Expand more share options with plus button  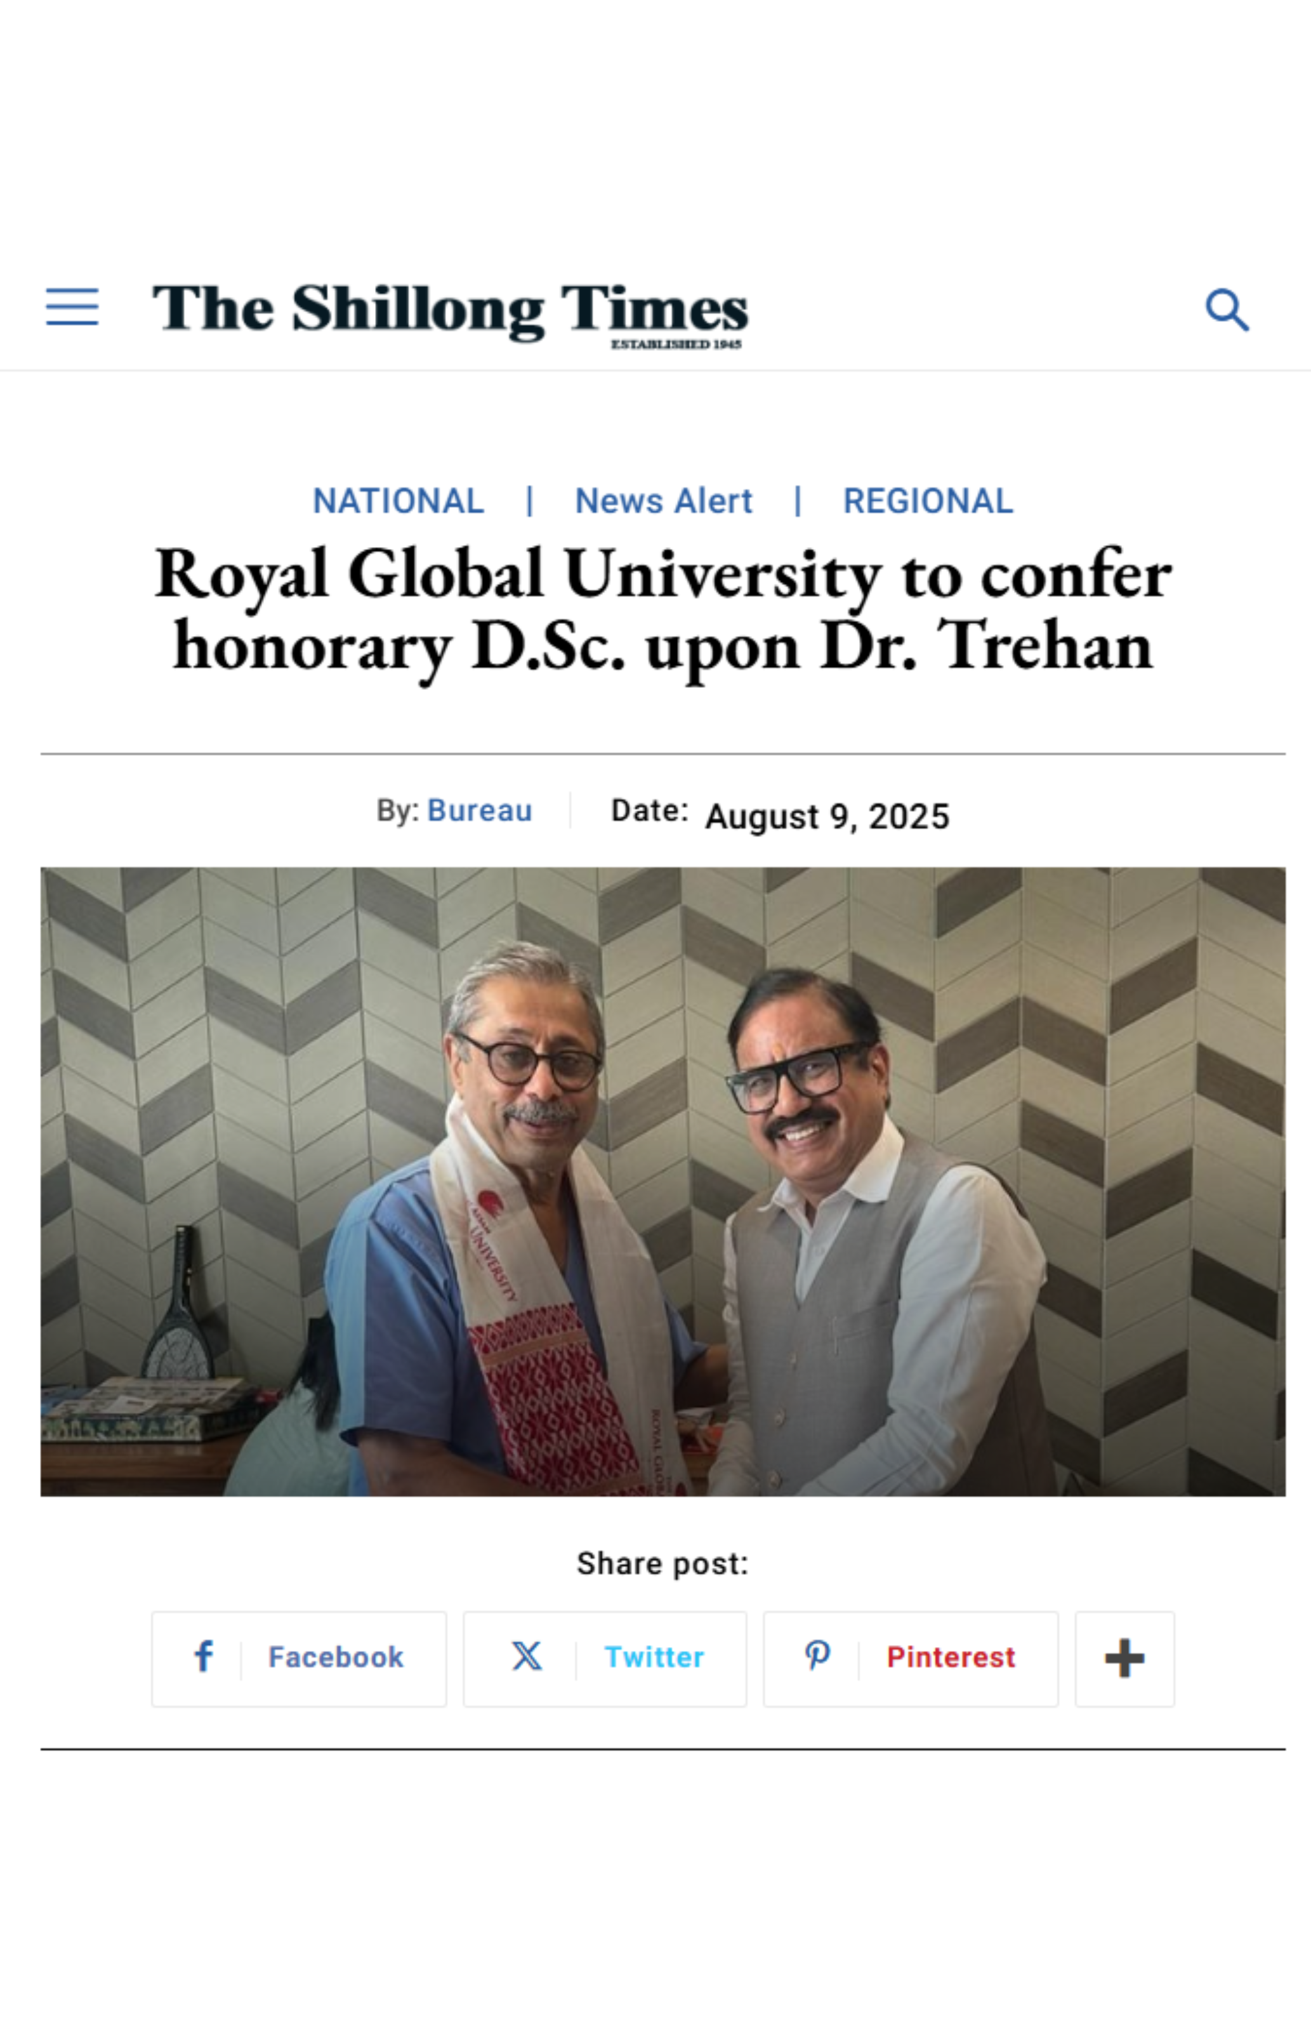click(1124, 1658)
